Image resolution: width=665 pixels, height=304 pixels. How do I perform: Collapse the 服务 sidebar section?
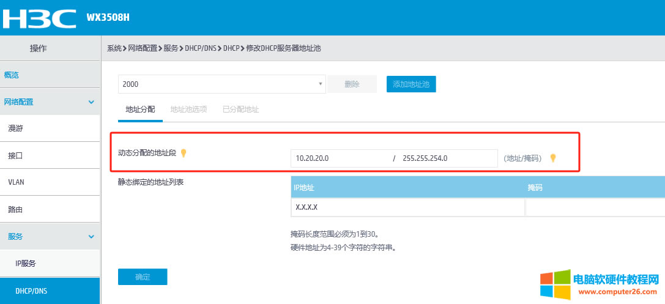click(91, 236)
